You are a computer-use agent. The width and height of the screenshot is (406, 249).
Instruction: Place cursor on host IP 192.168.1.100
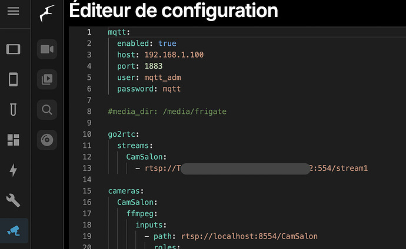click(174, 55)
